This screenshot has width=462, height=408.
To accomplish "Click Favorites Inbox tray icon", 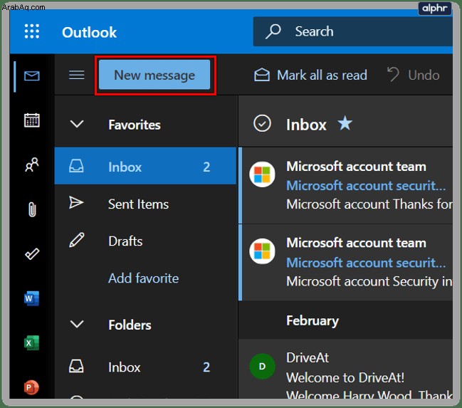I will click(x=76, y=166).
